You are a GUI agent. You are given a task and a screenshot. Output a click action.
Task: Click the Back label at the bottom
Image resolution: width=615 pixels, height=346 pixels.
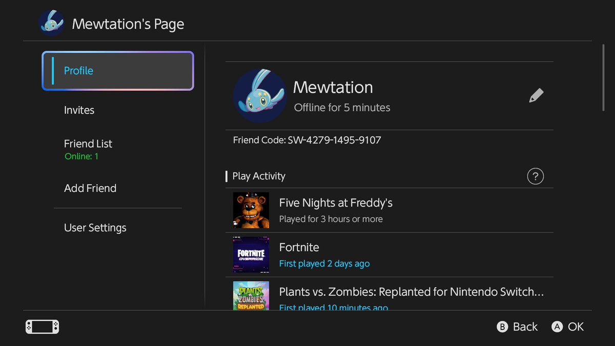[525, 327]
